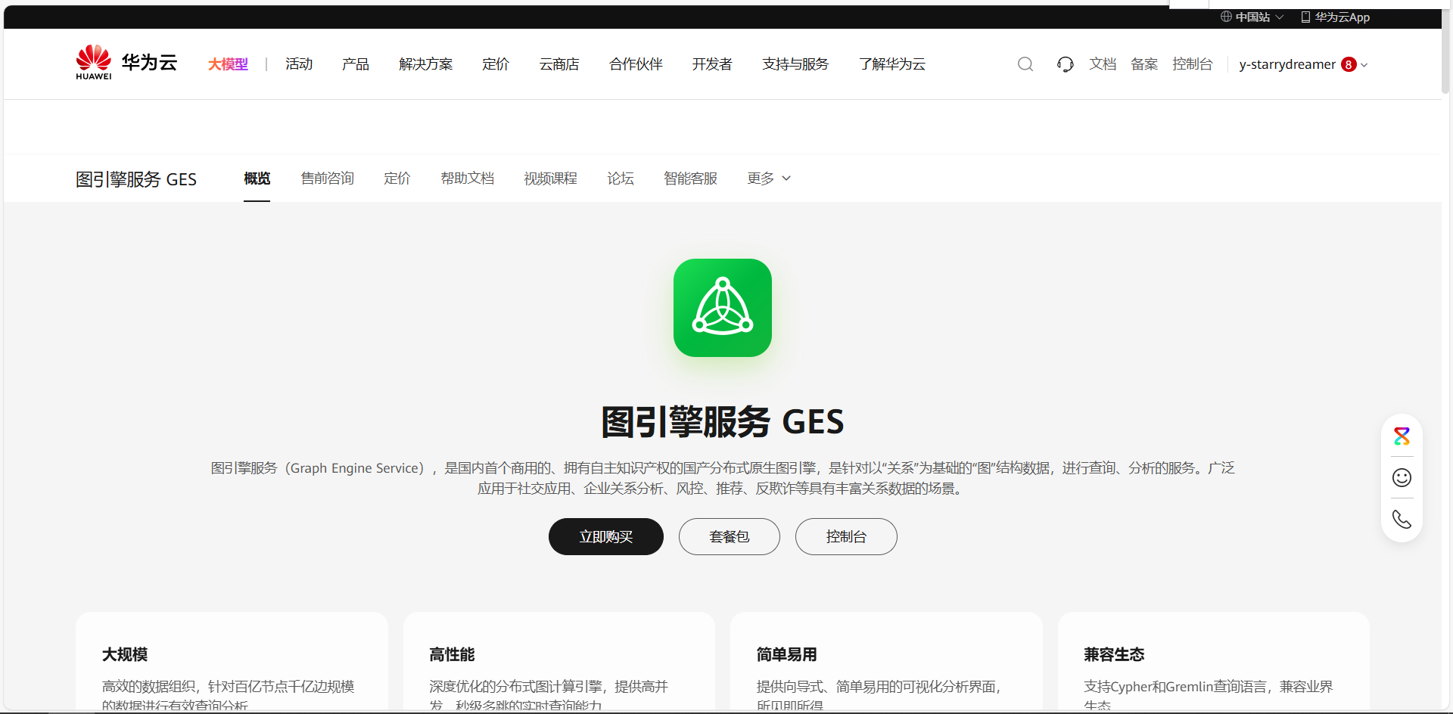Expand the 更多 dropdown in sub-navigation
Viewport: 1453px width, 714px height.
click(x=769, y=178)
